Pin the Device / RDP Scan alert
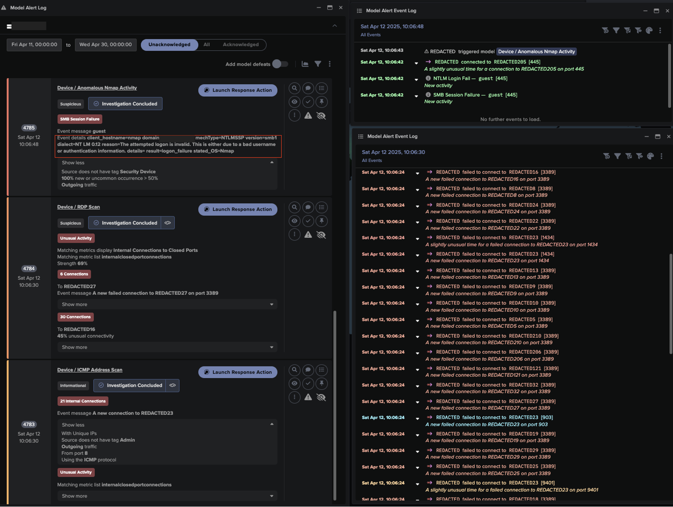 tap(321, 221)
